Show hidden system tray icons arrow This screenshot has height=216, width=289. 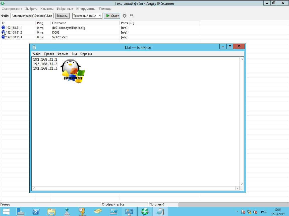click(x=237, y=212)
